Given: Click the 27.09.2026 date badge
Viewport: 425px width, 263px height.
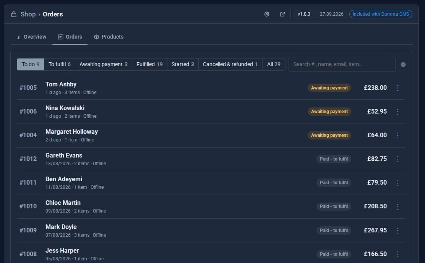Looking at the screenshot, I should point(331,14).
